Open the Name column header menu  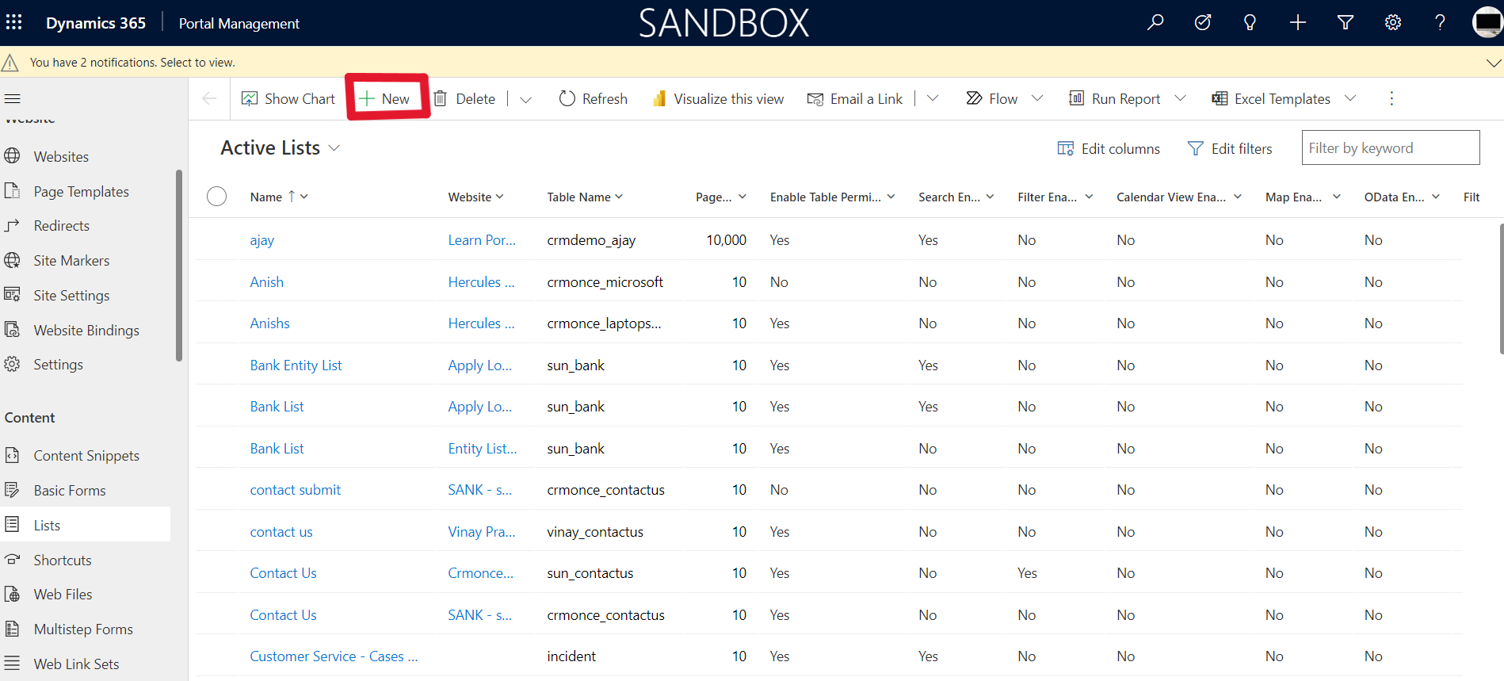279,197
